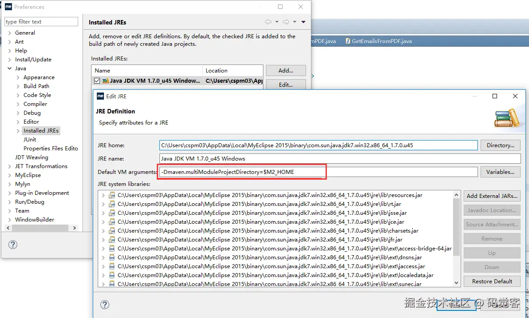The image size is (529, 318).
Task: Click the localedata.jar library icon
Action: 111,275
